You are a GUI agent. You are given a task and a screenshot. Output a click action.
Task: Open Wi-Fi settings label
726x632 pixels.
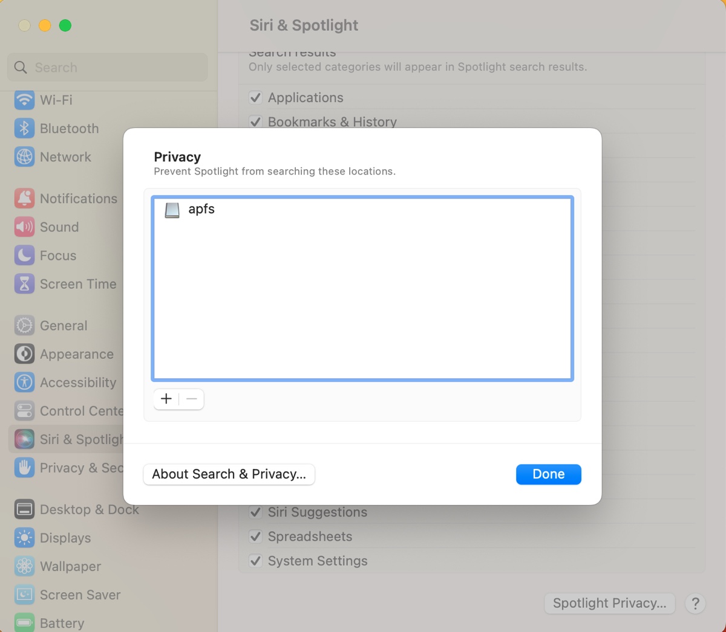click(x=56, y=100)
